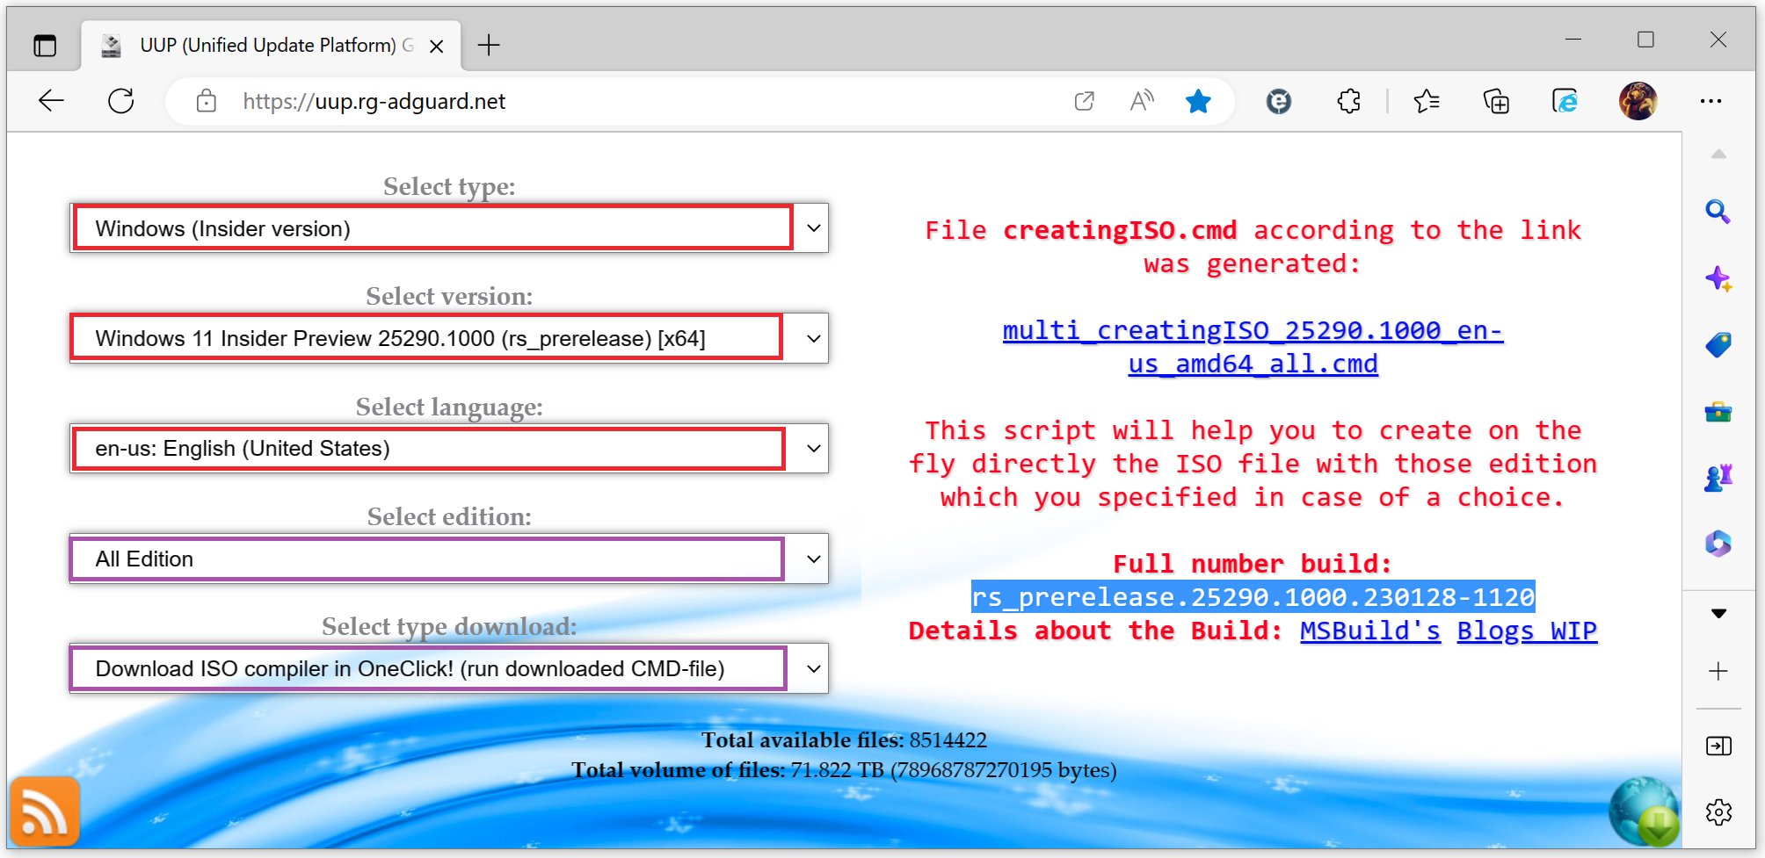
Task: Open sidebar Microsoft 365 icon
Action: tap(1718, 544)
